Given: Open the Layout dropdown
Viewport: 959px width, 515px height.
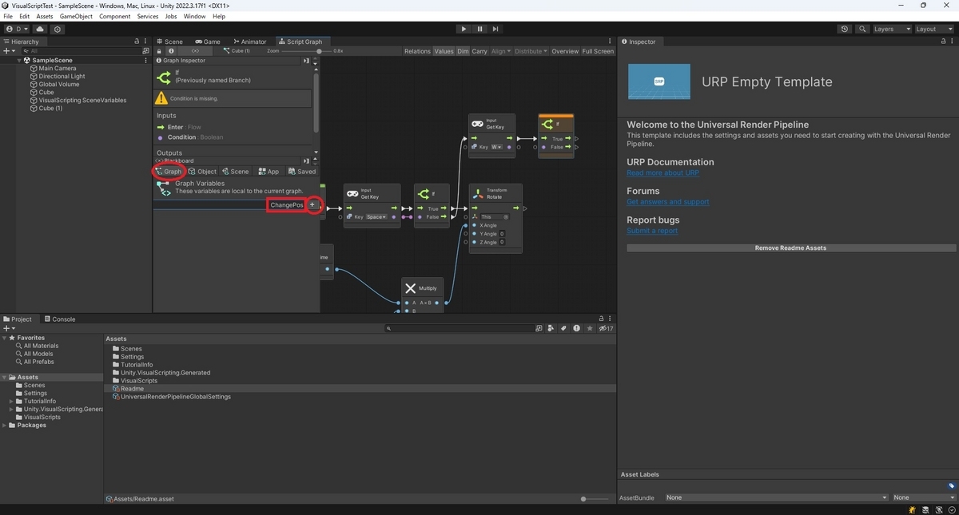Looking at the screenshot, I should [933, 29].
